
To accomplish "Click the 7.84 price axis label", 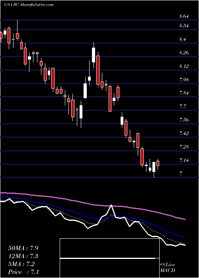I will pos(184,93).
